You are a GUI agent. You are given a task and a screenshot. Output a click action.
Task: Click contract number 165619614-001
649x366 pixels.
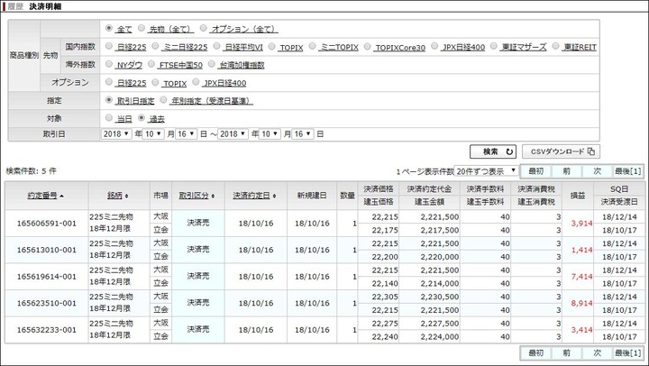pos(47,277)
